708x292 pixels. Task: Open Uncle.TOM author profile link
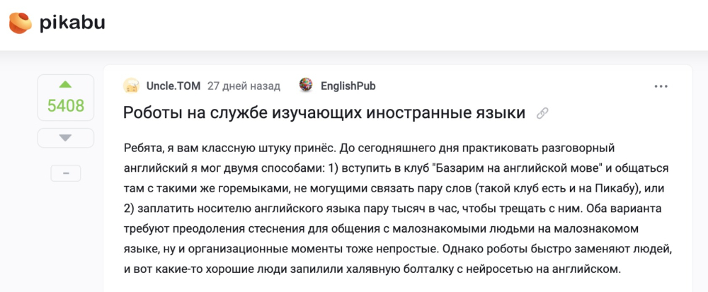coord(173,86)
